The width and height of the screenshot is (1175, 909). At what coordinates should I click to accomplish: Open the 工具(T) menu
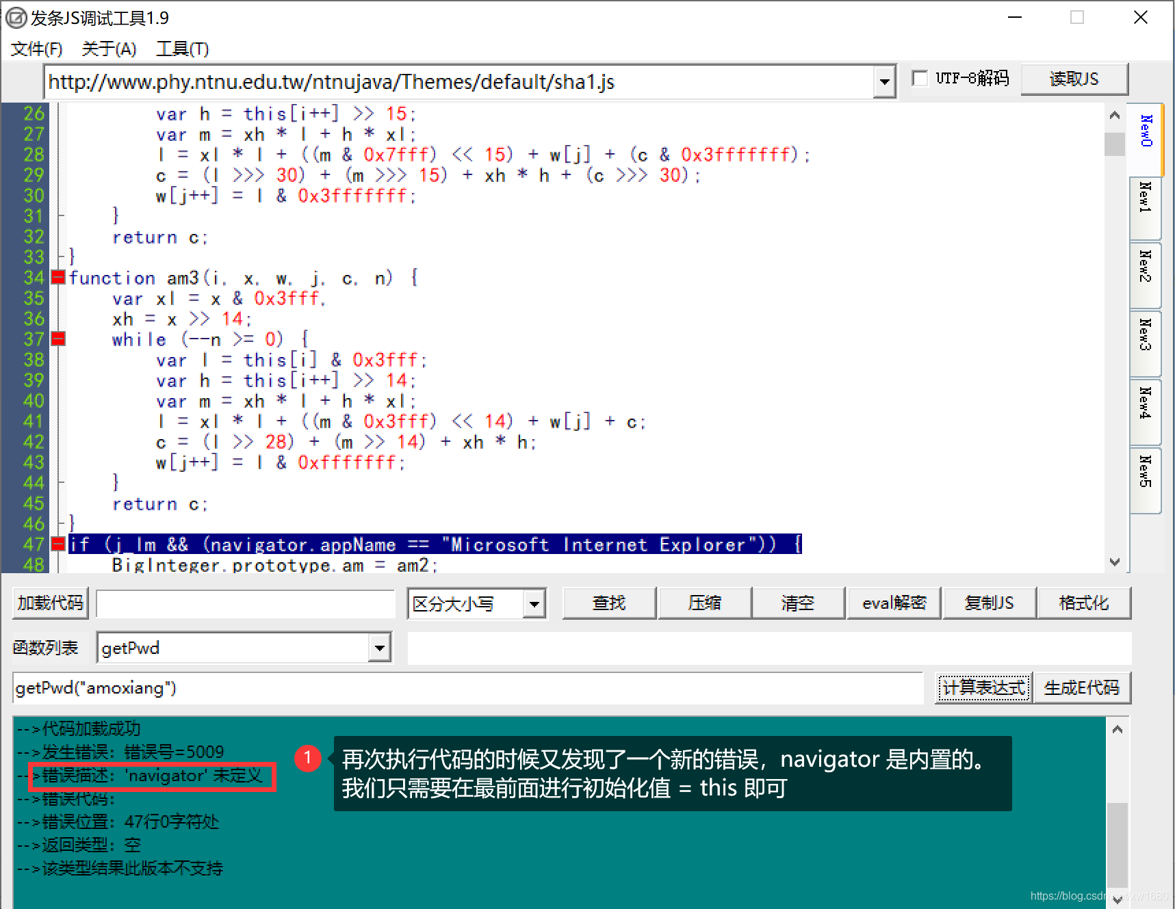[x=183, y=49]
